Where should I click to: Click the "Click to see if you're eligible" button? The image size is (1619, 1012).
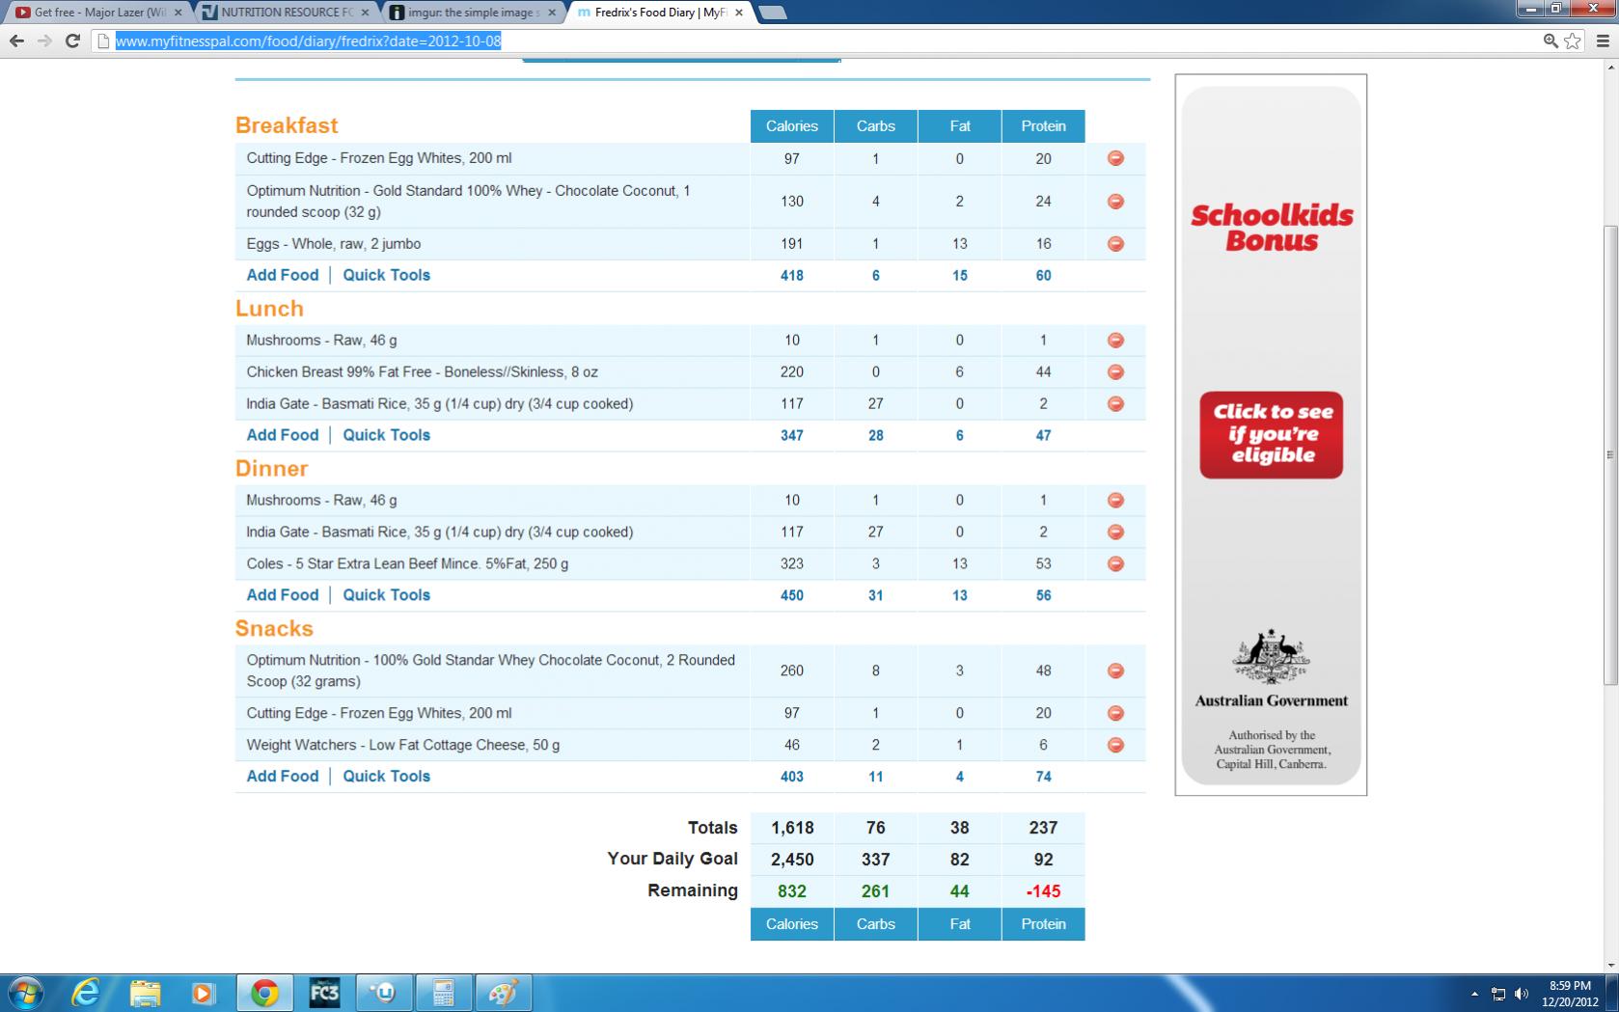pos(1271,434)
